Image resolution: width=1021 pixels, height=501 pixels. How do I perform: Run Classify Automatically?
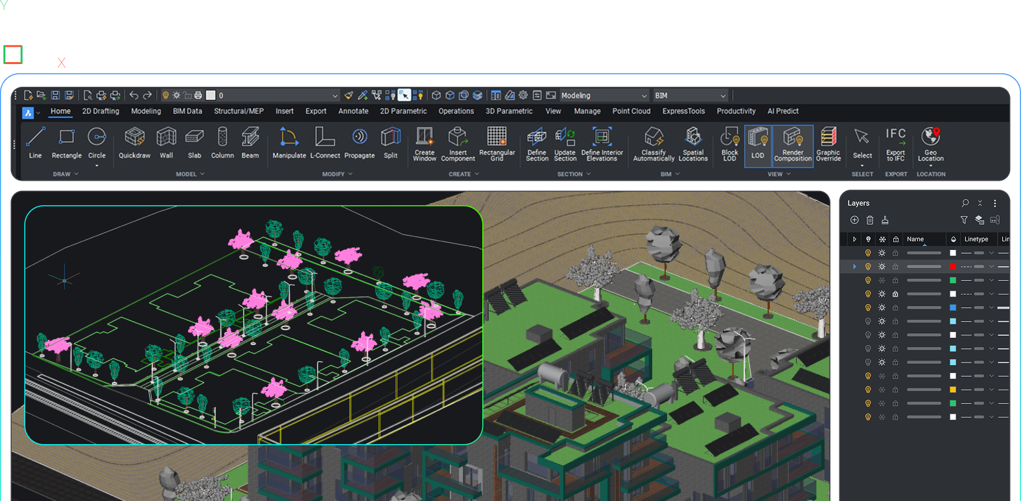pyautogui.click(x=653, y=144)
